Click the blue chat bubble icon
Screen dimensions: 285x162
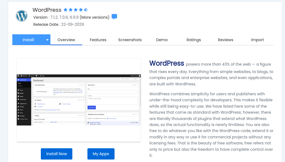(x=114, y=16)
